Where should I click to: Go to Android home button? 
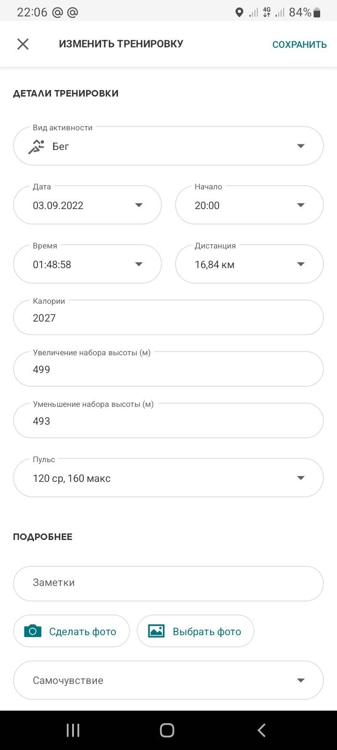point(167,730)
